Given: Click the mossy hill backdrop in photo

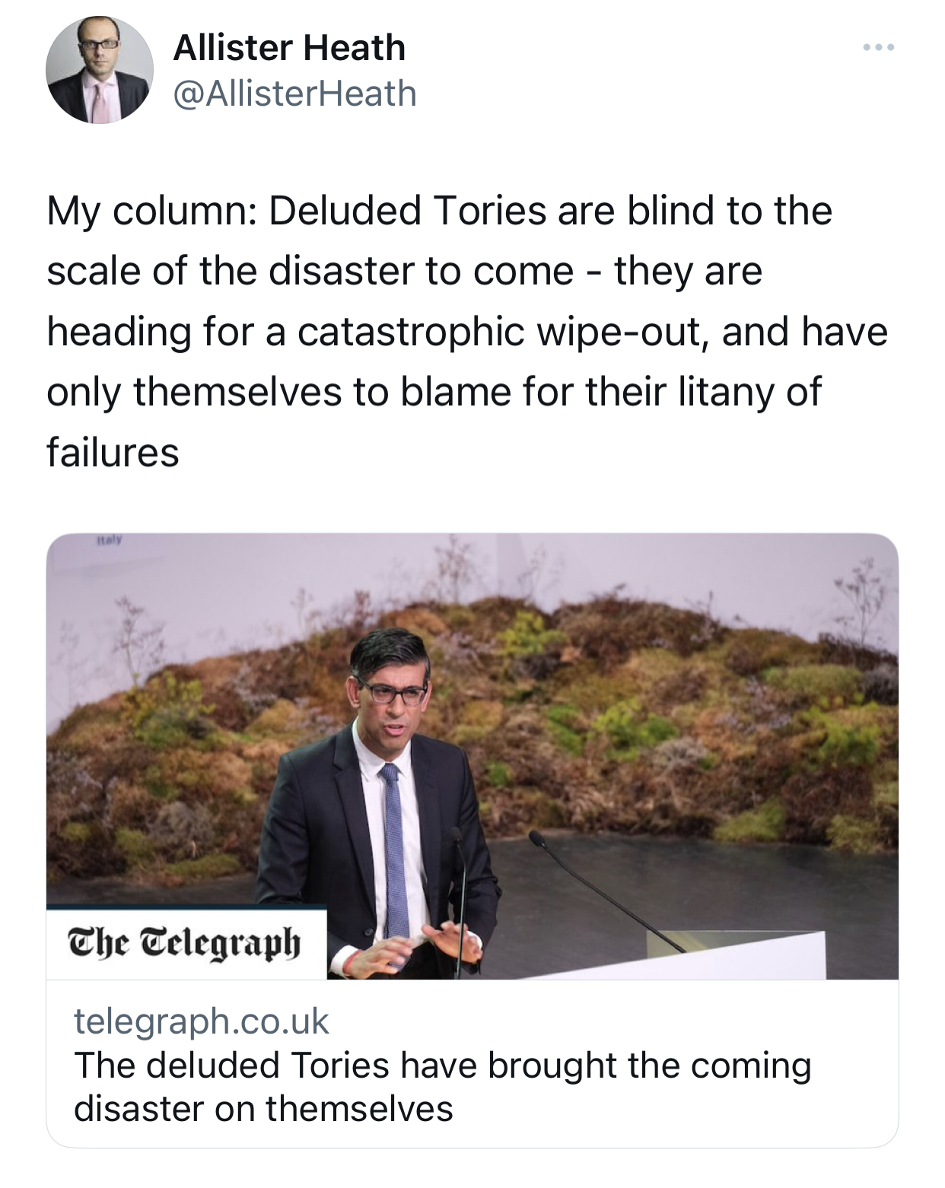Looking at the screenshot, I should click(x=472, y=723).
